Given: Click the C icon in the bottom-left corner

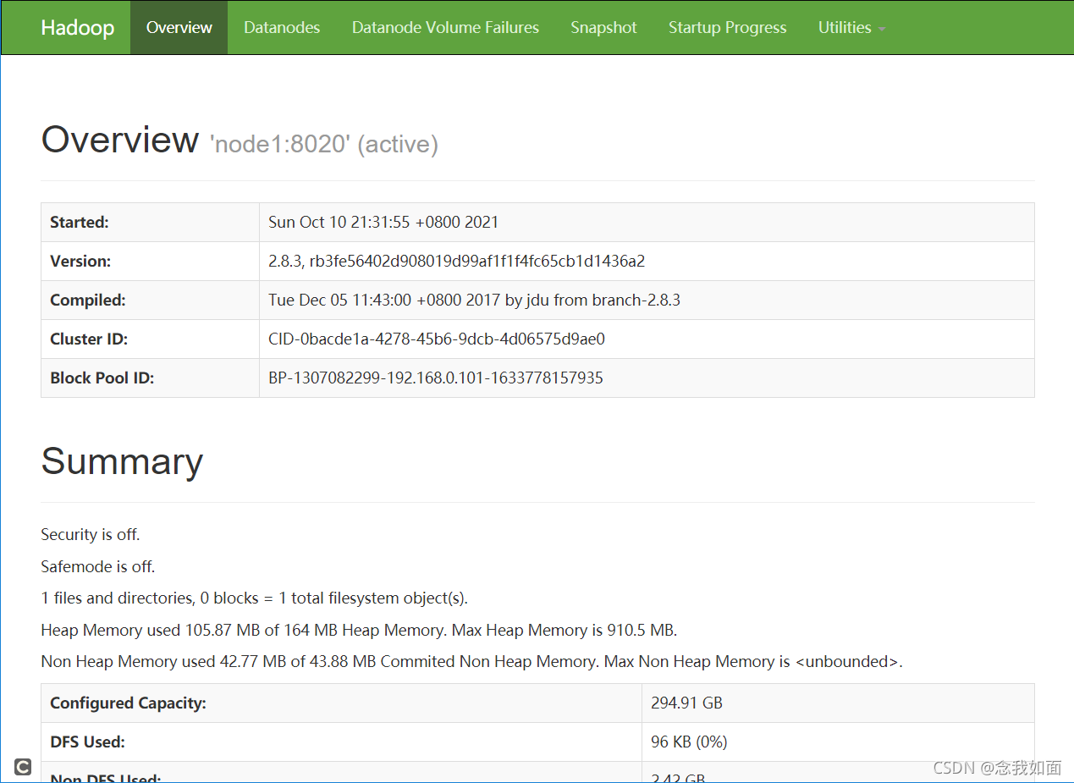Looking at the screenshot, I should tap(23, 767).
